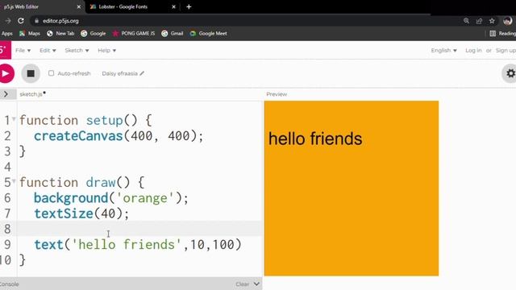This screenshot has width=516, height=290.
Task: Click the Log in link
Action: coord(473,50)
